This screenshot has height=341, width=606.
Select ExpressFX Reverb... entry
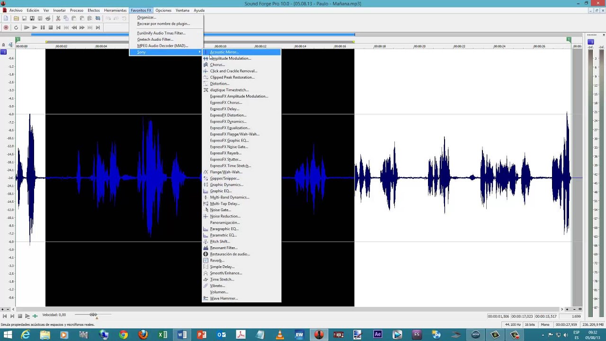[241, 153]
